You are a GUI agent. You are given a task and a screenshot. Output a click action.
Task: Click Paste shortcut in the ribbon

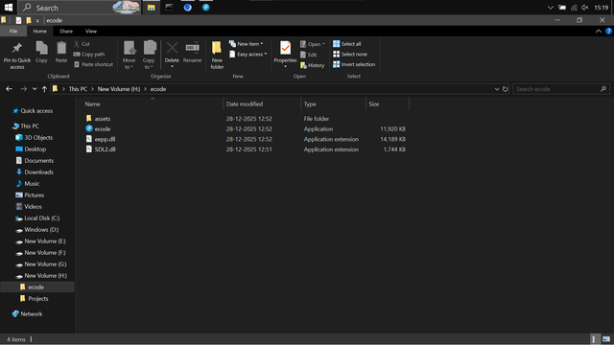point(93,64)
